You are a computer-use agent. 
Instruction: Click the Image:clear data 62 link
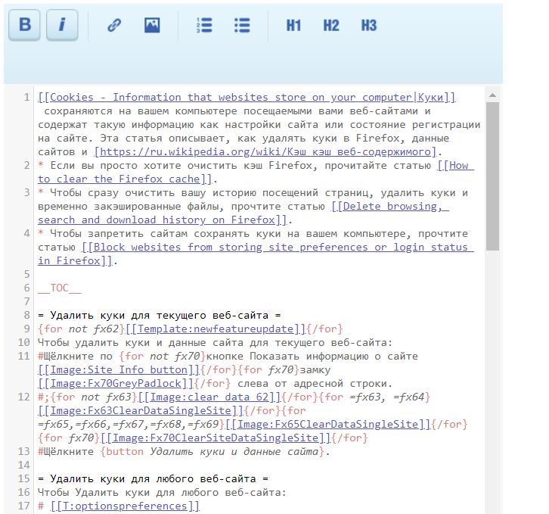pyautogui.click(x=206, y=397)
